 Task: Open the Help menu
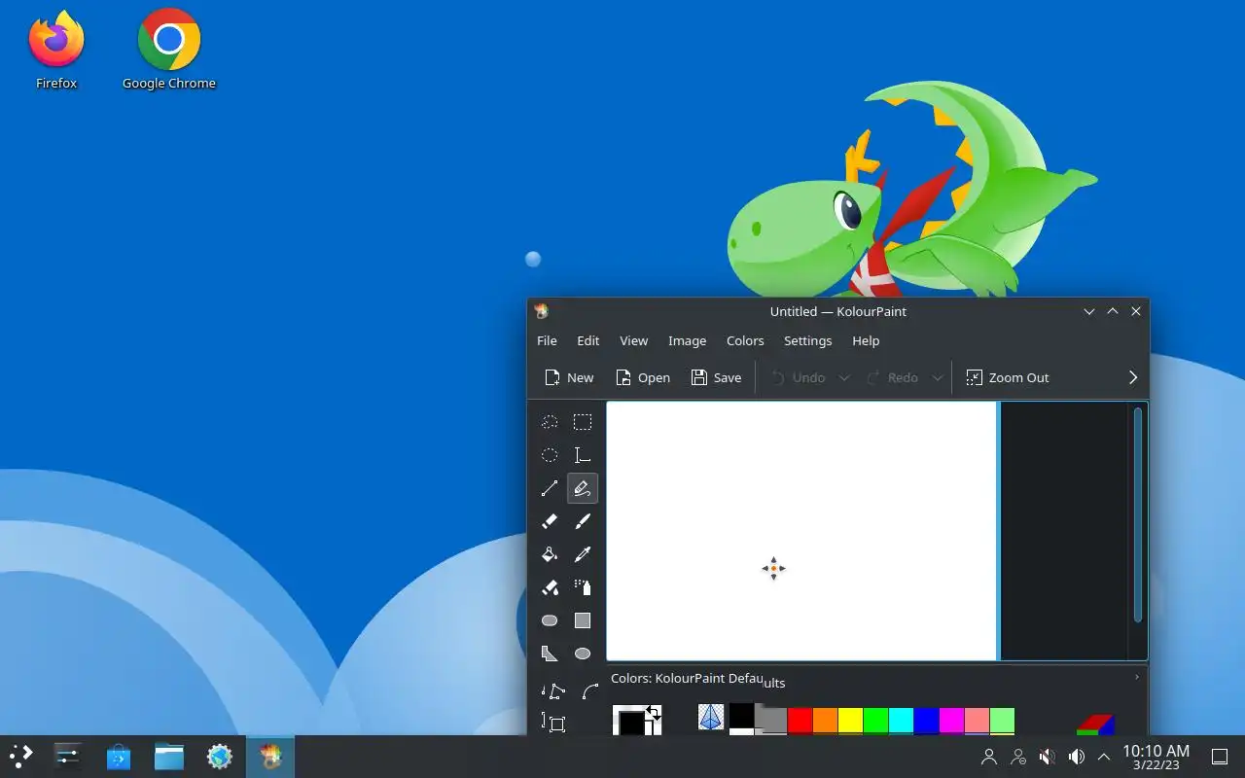(x=866, y=340)
